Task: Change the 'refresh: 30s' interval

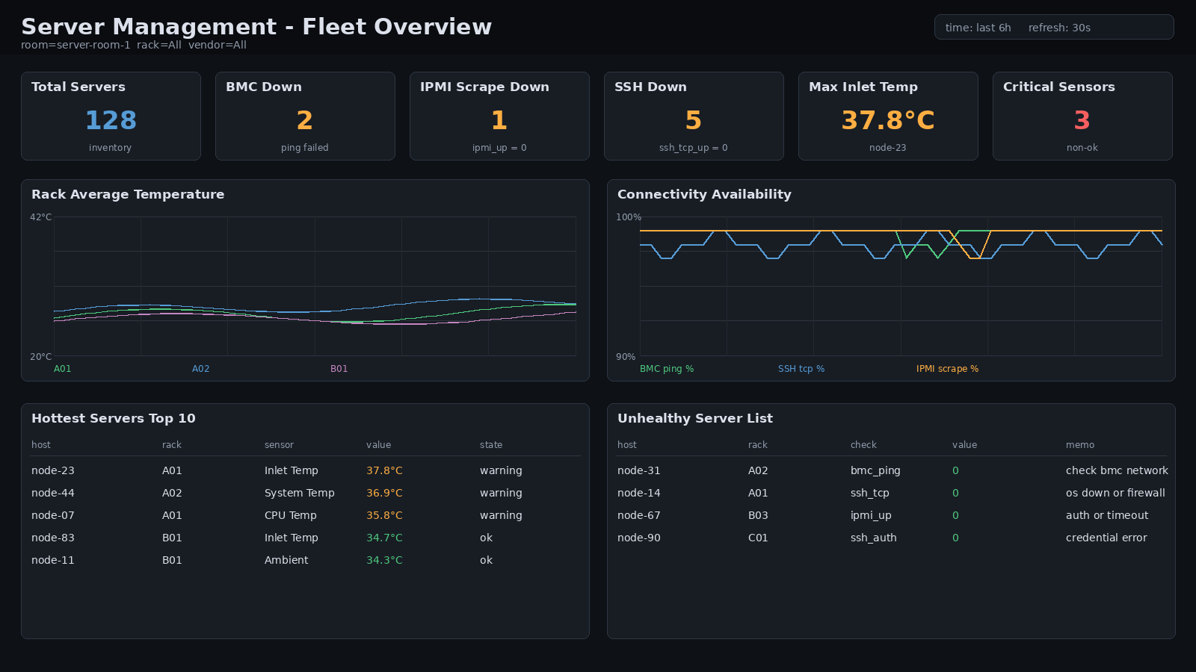Action: (x=1059, y=28)
